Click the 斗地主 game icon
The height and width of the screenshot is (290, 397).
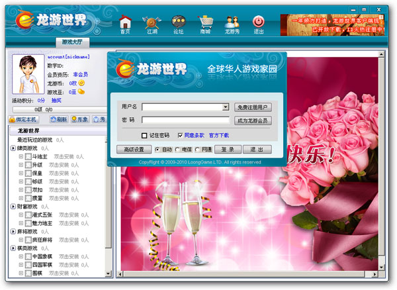[28, 157]
